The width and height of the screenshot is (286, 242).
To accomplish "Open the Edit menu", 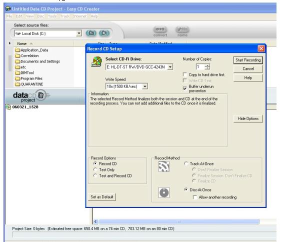I will (x=19, y=16).
